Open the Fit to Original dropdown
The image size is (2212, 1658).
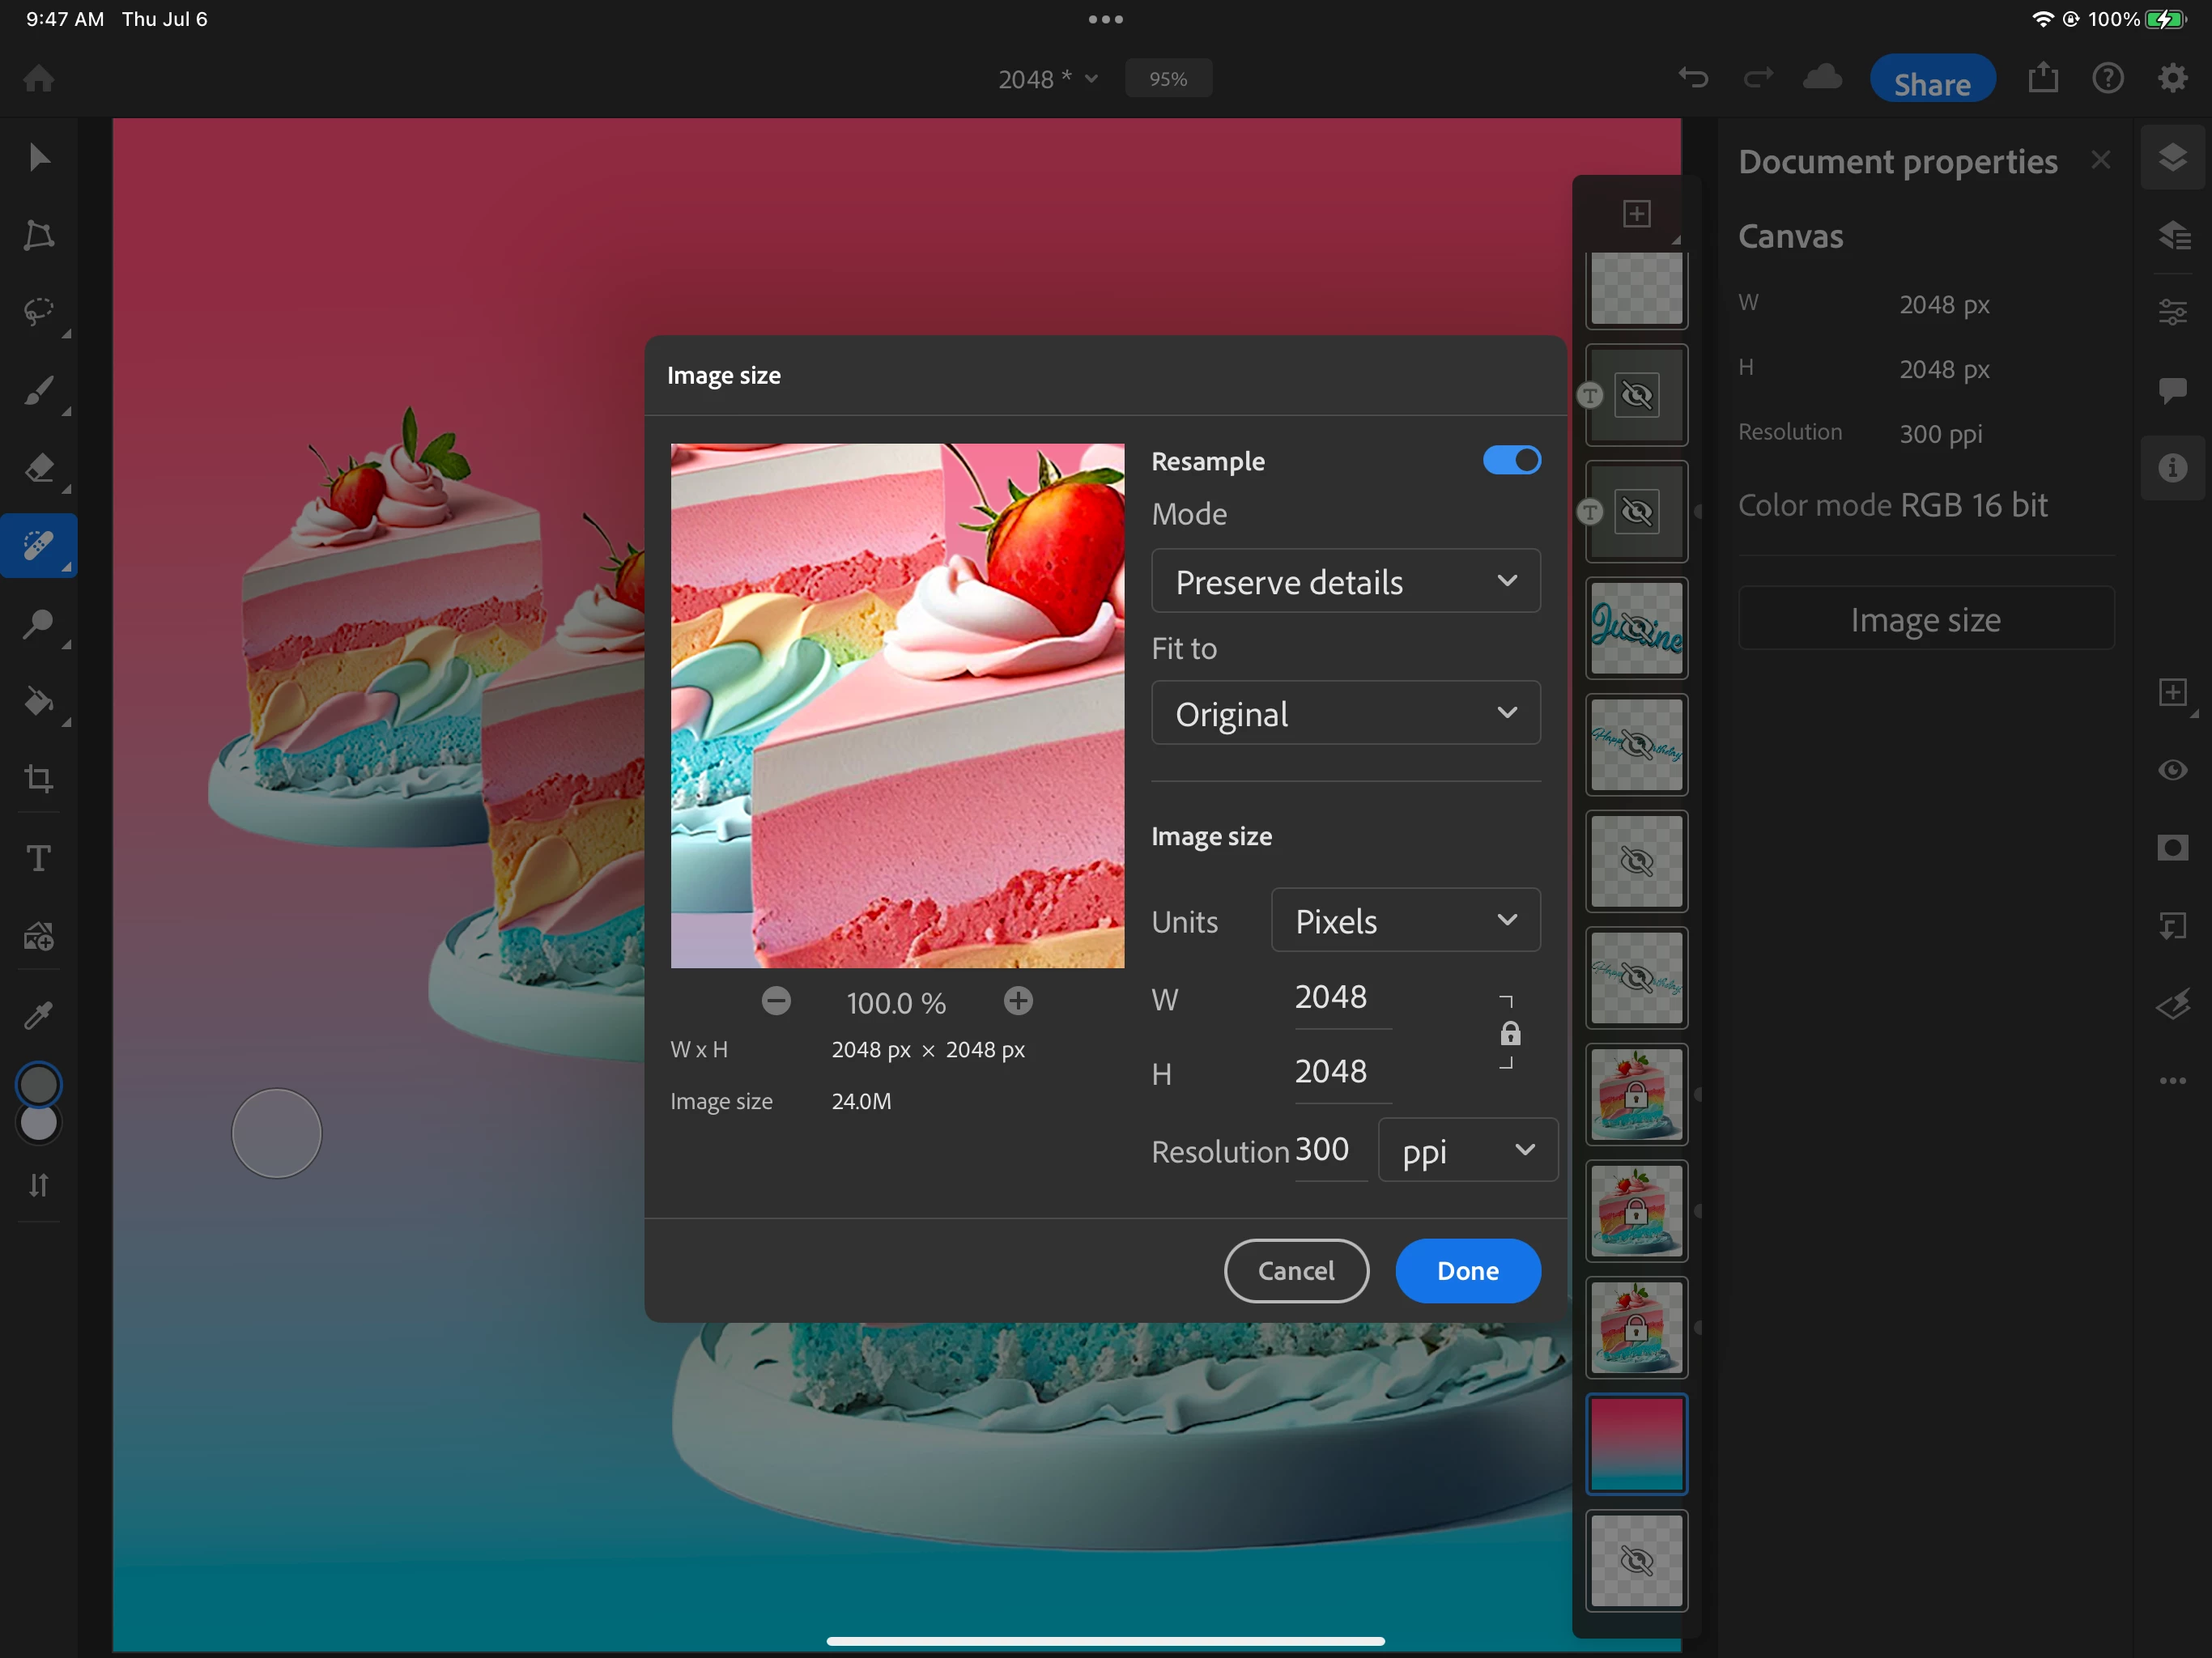(x=1345, y=713)
